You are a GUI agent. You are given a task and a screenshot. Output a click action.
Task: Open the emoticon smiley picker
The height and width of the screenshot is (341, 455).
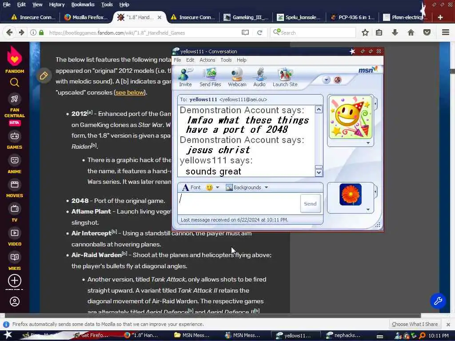pyautogui.click(x=209, y=188)
